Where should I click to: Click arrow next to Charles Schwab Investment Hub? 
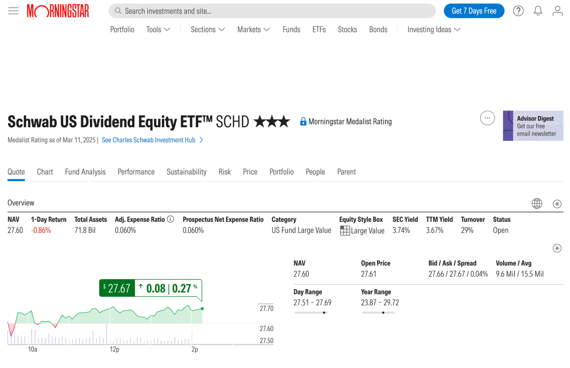tap(201, 140)
